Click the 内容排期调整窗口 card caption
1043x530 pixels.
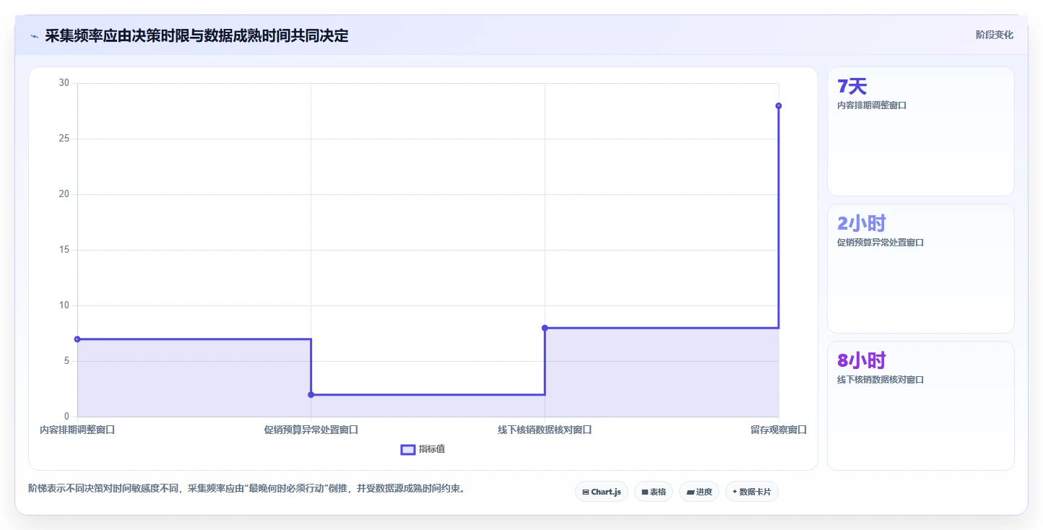click(871, 105)
